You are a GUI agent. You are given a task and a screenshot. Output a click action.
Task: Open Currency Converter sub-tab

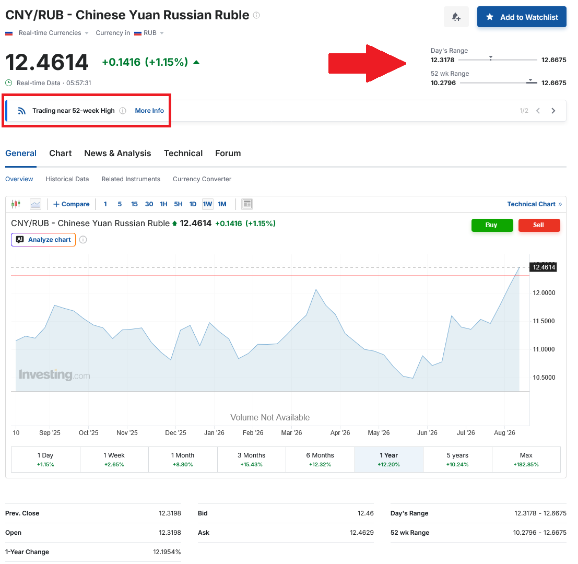(202, 179)
